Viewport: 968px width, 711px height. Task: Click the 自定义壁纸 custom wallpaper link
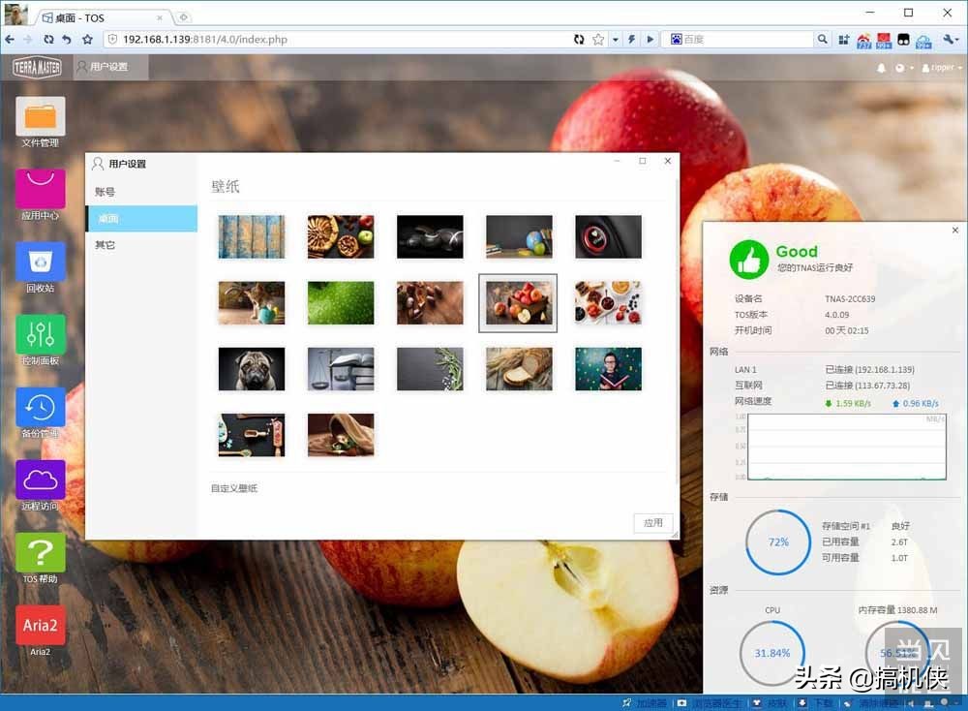[234, 488]
